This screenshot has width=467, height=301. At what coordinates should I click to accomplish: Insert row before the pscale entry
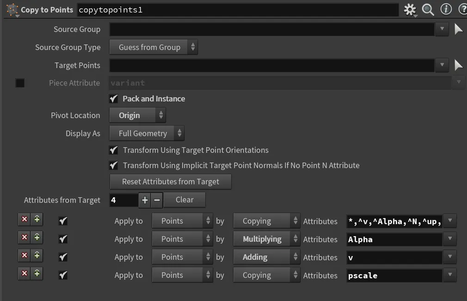coord(37,273)
